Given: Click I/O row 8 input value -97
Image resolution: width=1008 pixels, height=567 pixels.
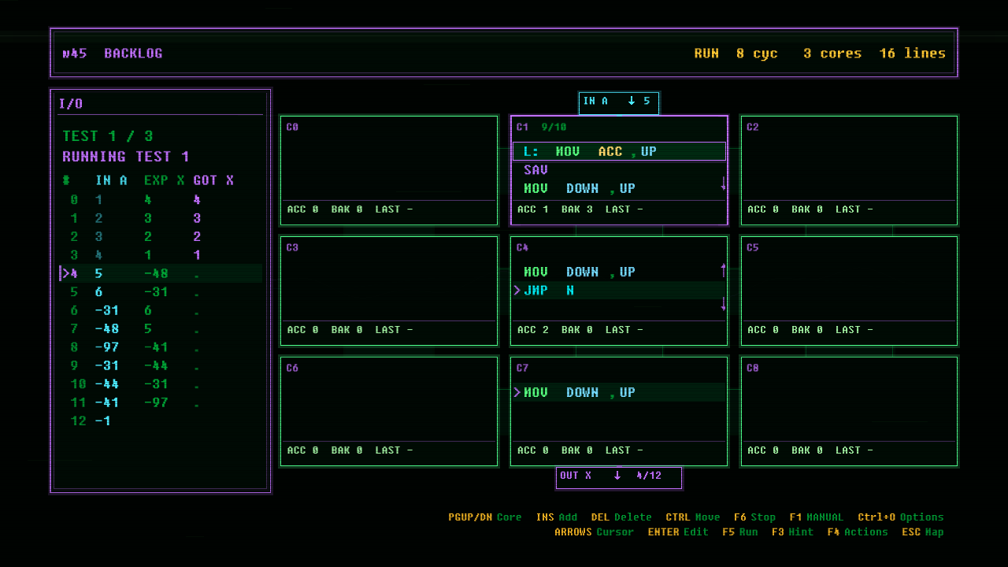Looking at the screenshot, I should pyautogui.click(x=107, y=346).
